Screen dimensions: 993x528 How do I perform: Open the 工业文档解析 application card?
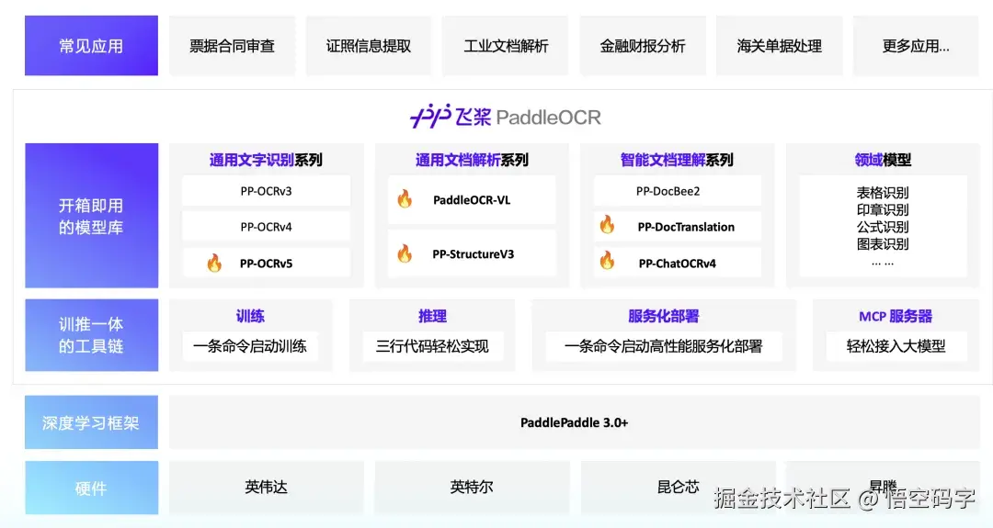tap(506, 46)
